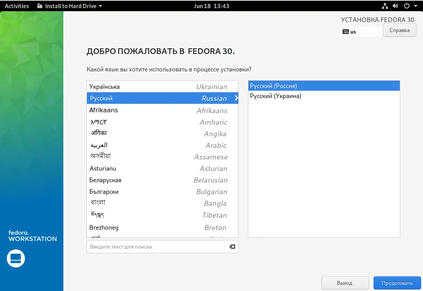Click the Справка help button
Image resolution: width=423 pixels, height=291 pixels.
pyautogui.click(x=399, y=30)
